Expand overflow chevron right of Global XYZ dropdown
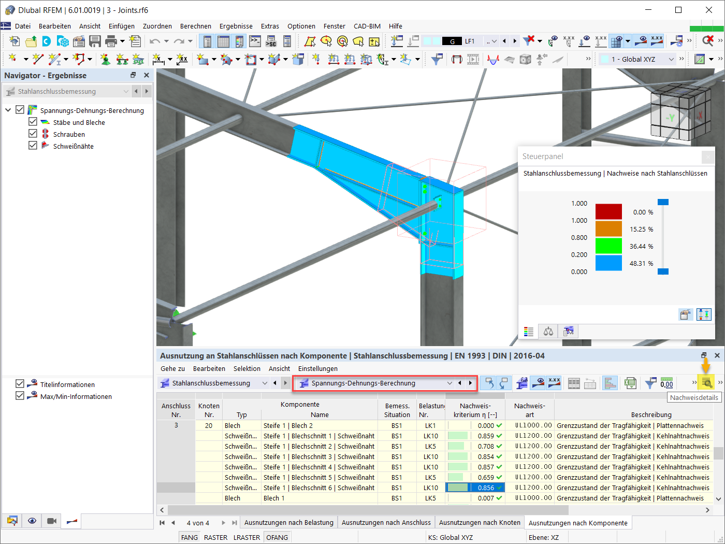The width and height of the screenshot is (725, 544). coord(682,59)
